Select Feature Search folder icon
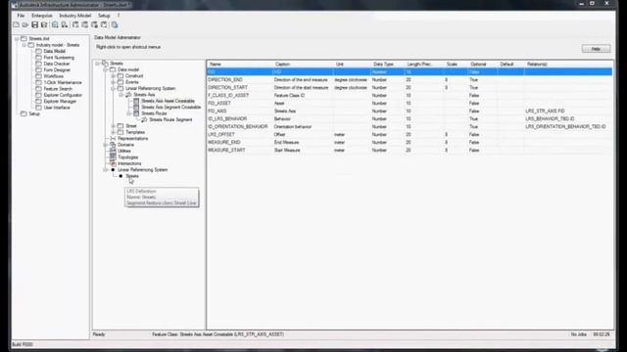Image resolution: width=627 pixels, height=352 pixels. pos(39,89)
